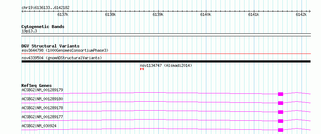Click the small red nsv1134747 variant glyph
321x134 pixels.
[x=142, y=69]
